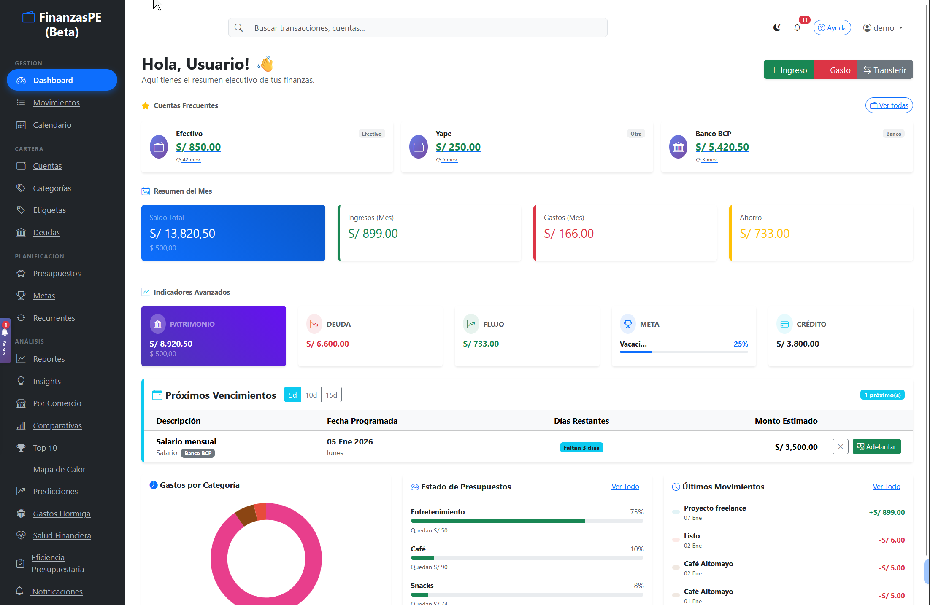This screenshot has height=605, width=930.
Task: Click the Calendario sidebar icon
Action: click(x=21, y=125)
